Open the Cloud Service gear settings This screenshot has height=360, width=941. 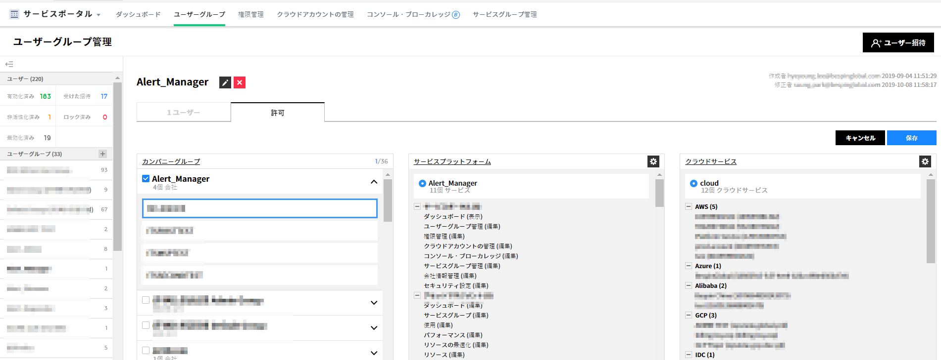925,161
